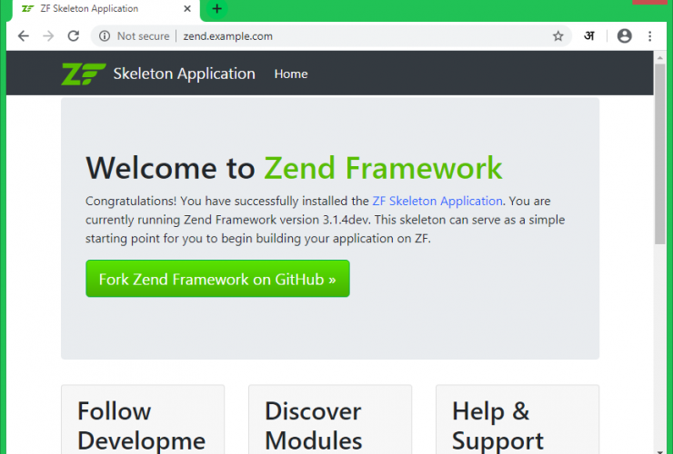Open a new tab with plus button
The image size is (673, 454).
coord(216,9)
